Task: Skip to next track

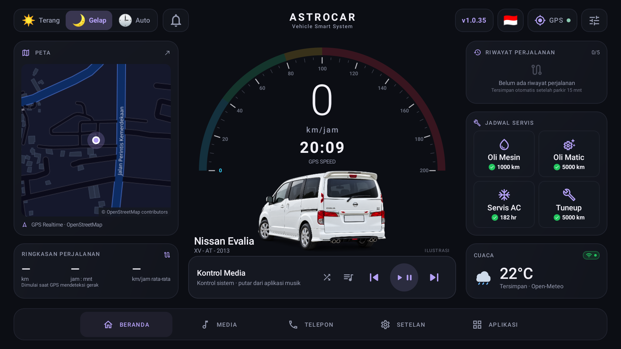Action: tap(434, 277)
